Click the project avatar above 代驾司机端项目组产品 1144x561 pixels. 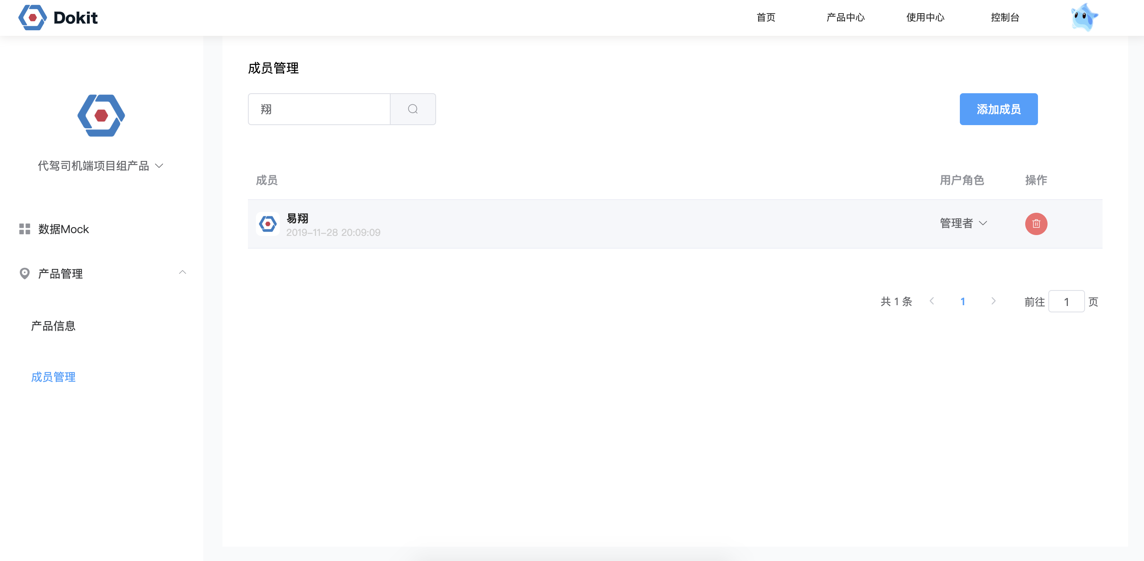(x=100, y=116)
